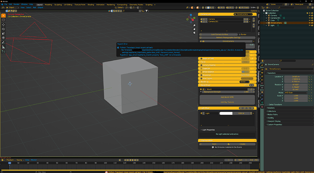314x173 pixels.
Task: Select the Add Cube tool in the toolbar
Action: (3, 52)
